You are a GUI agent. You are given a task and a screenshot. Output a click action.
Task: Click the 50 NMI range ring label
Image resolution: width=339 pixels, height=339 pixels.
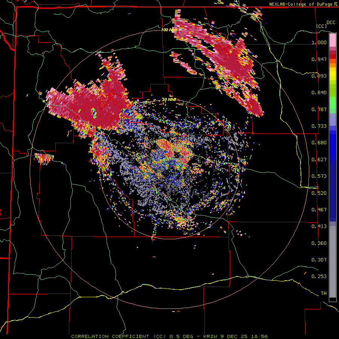[169, 100]
